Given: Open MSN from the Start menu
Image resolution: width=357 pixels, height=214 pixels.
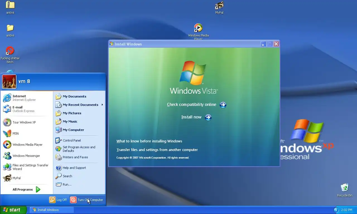Looking at the screenshot, I should tap(27, 133).
